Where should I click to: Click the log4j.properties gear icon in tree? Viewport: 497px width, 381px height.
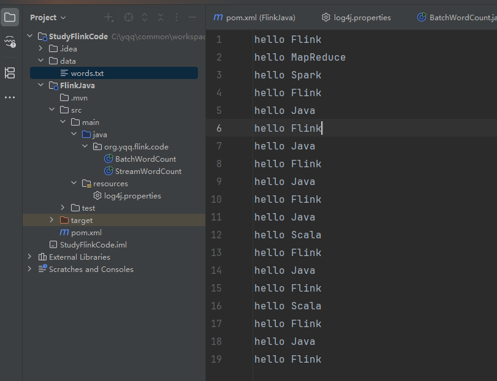tap(97, 196)
